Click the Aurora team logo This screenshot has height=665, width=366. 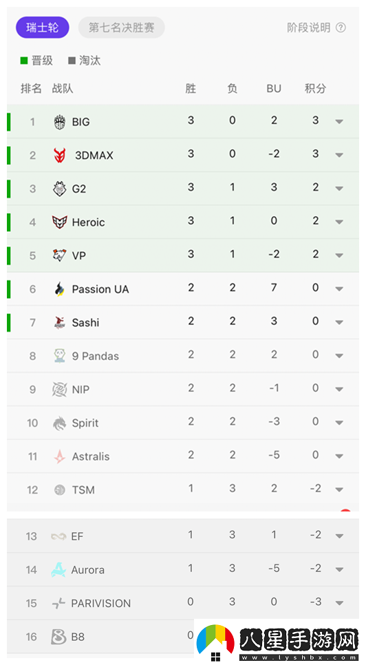(58, 569)
